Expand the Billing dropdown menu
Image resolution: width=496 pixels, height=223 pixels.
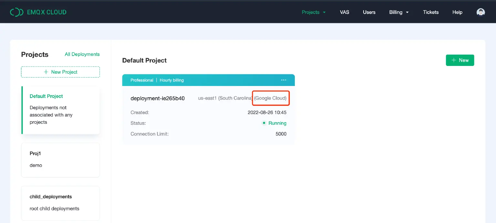click(x=399, y=12)
